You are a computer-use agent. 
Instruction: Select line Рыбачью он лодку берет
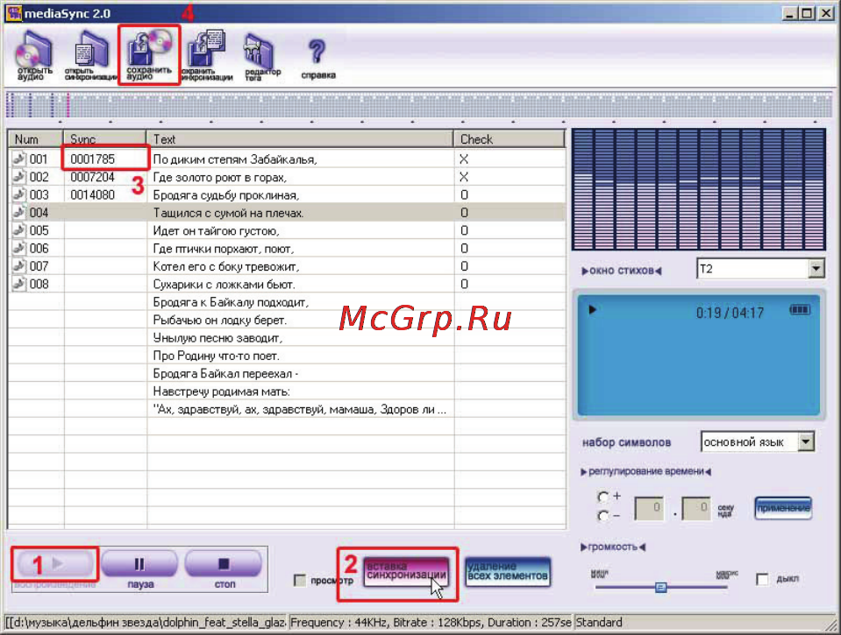pos(219,320)
